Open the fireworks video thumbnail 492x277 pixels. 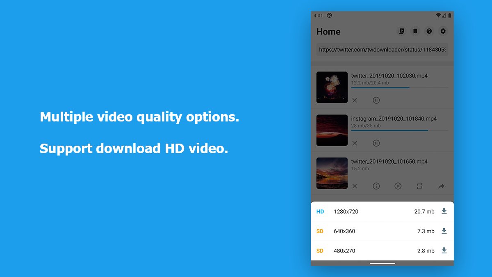pyautogui.click(x=332, y=87)
